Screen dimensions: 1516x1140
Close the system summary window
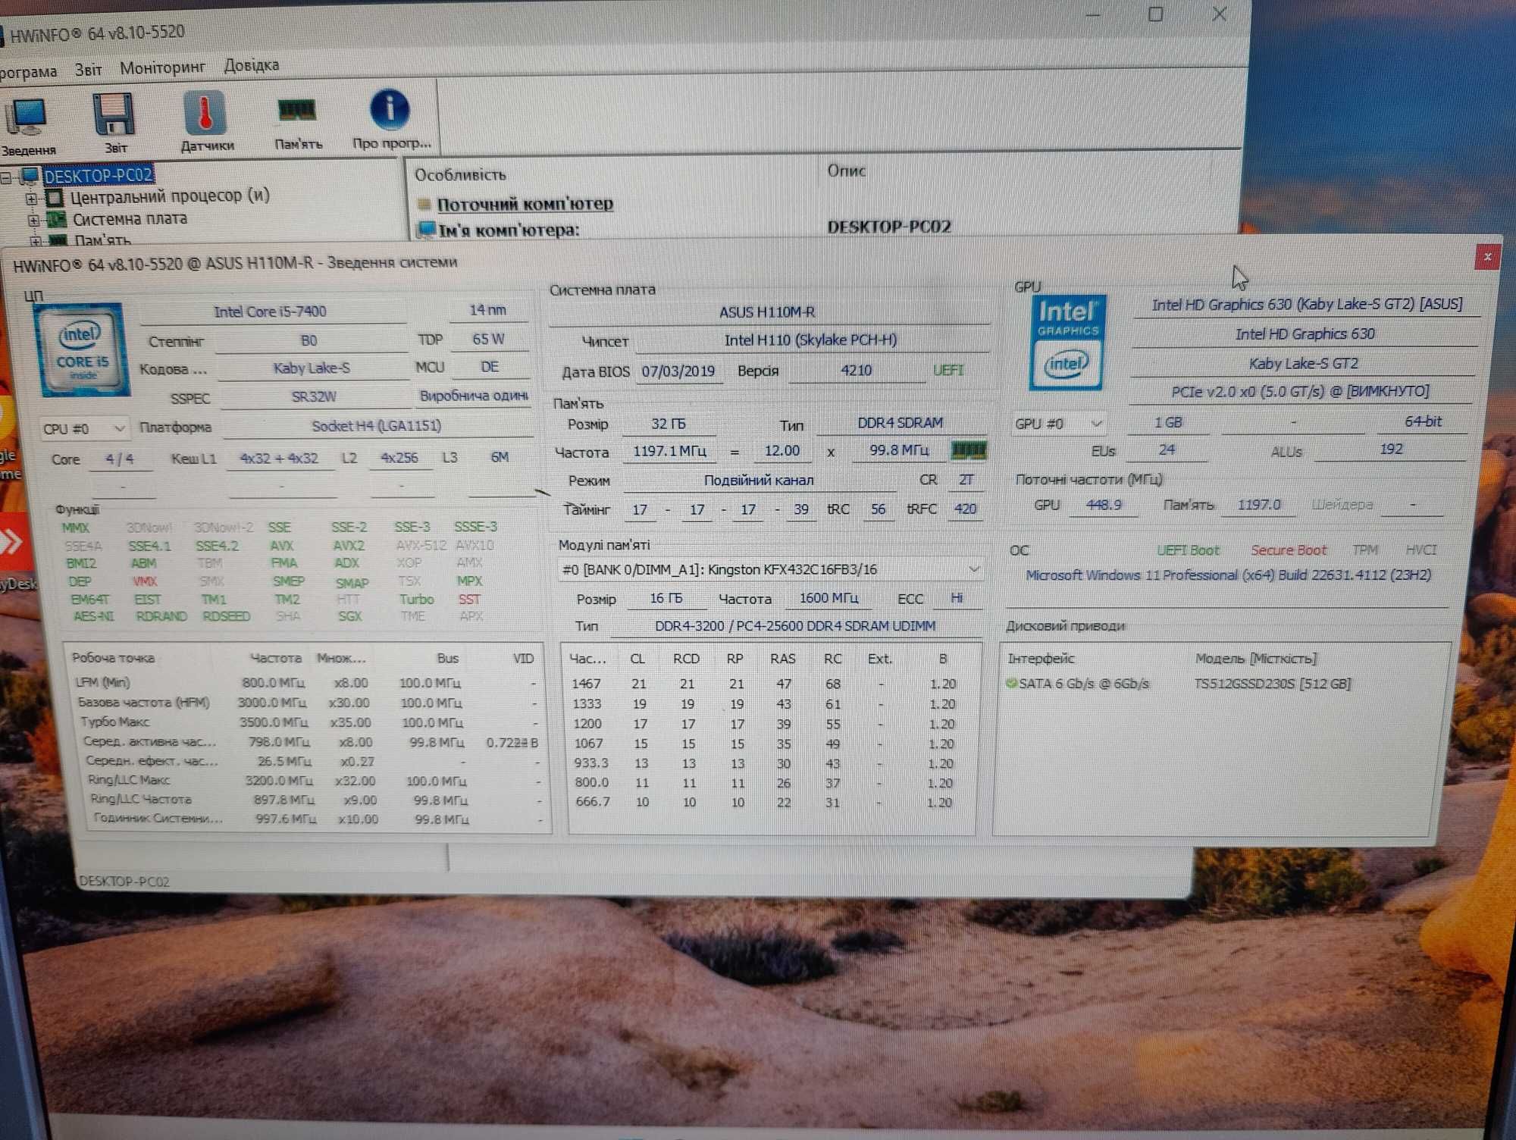1486,257
